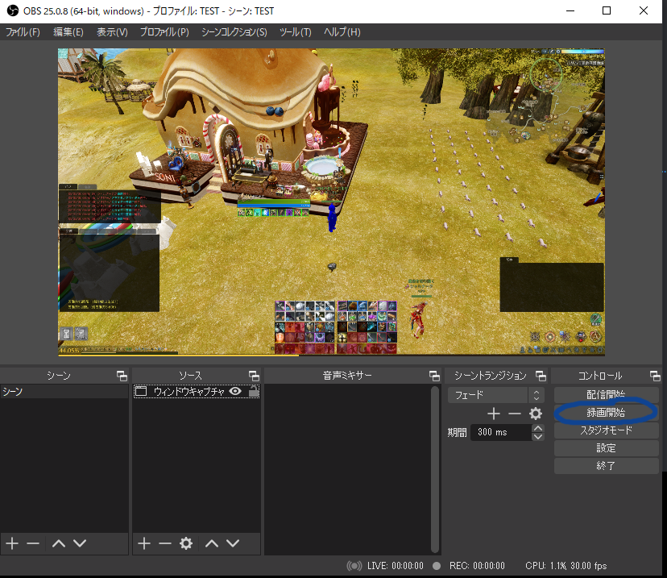
Task: Open source properties gear icon
Action: [186, 543]
